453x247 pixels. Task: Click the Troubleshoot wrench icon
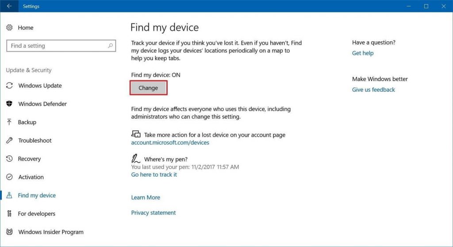[10, 140]
